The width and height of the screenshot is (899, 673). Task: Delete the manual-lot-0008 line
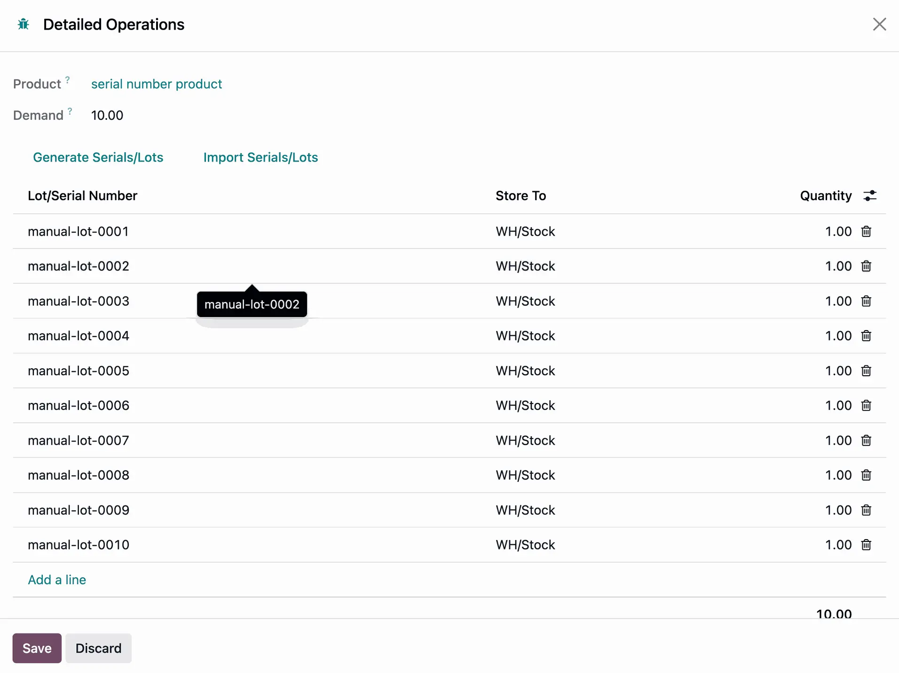tap(866, 475)
